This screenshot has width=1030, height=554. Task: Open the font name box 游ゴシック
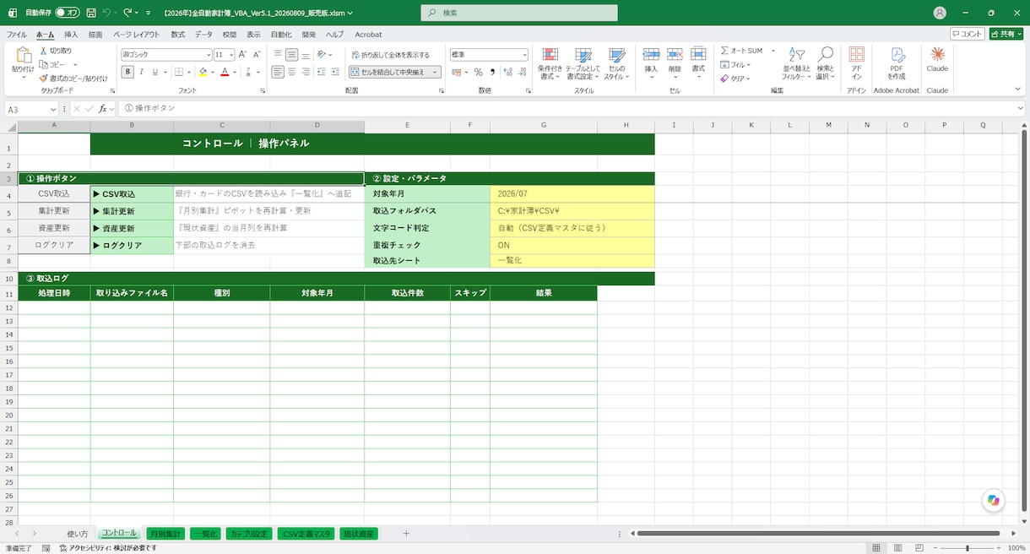click(165, 54)
